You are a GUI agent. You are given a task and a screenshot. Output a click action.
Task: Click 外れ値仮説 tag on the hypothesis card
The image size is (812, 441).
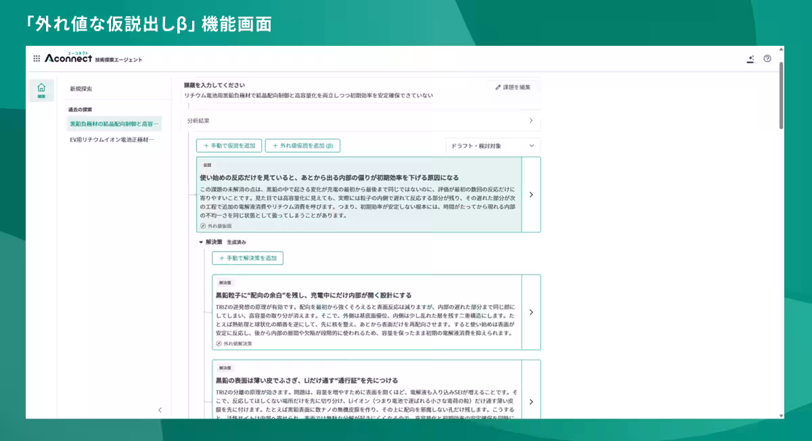click(216, 226)
